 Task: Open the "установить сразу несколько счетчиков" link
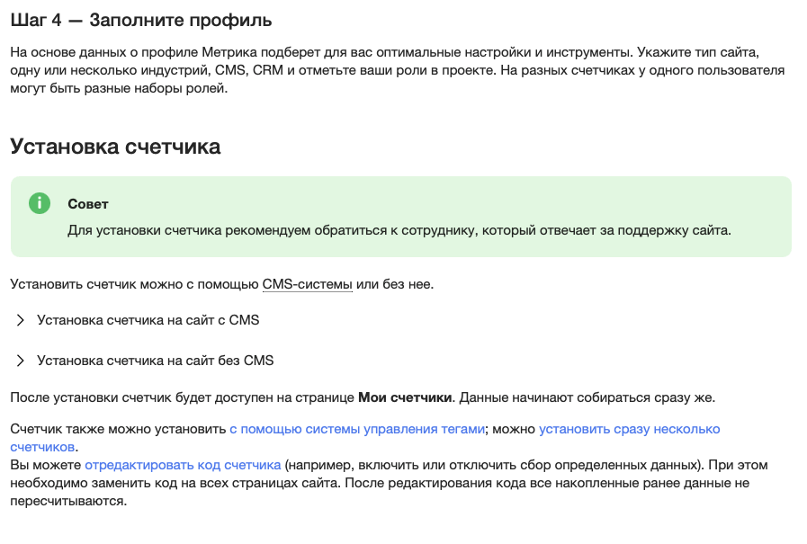(630, 429)
